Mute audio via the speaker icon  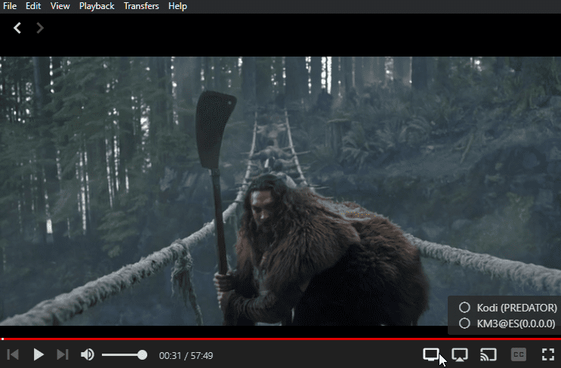tap(88, 354)
